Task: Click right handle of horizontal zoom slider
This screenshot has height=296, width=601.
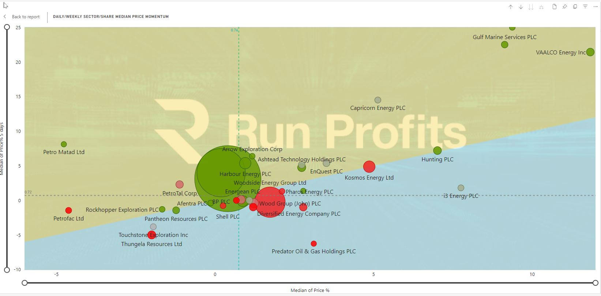Action: tap(596, 283)
